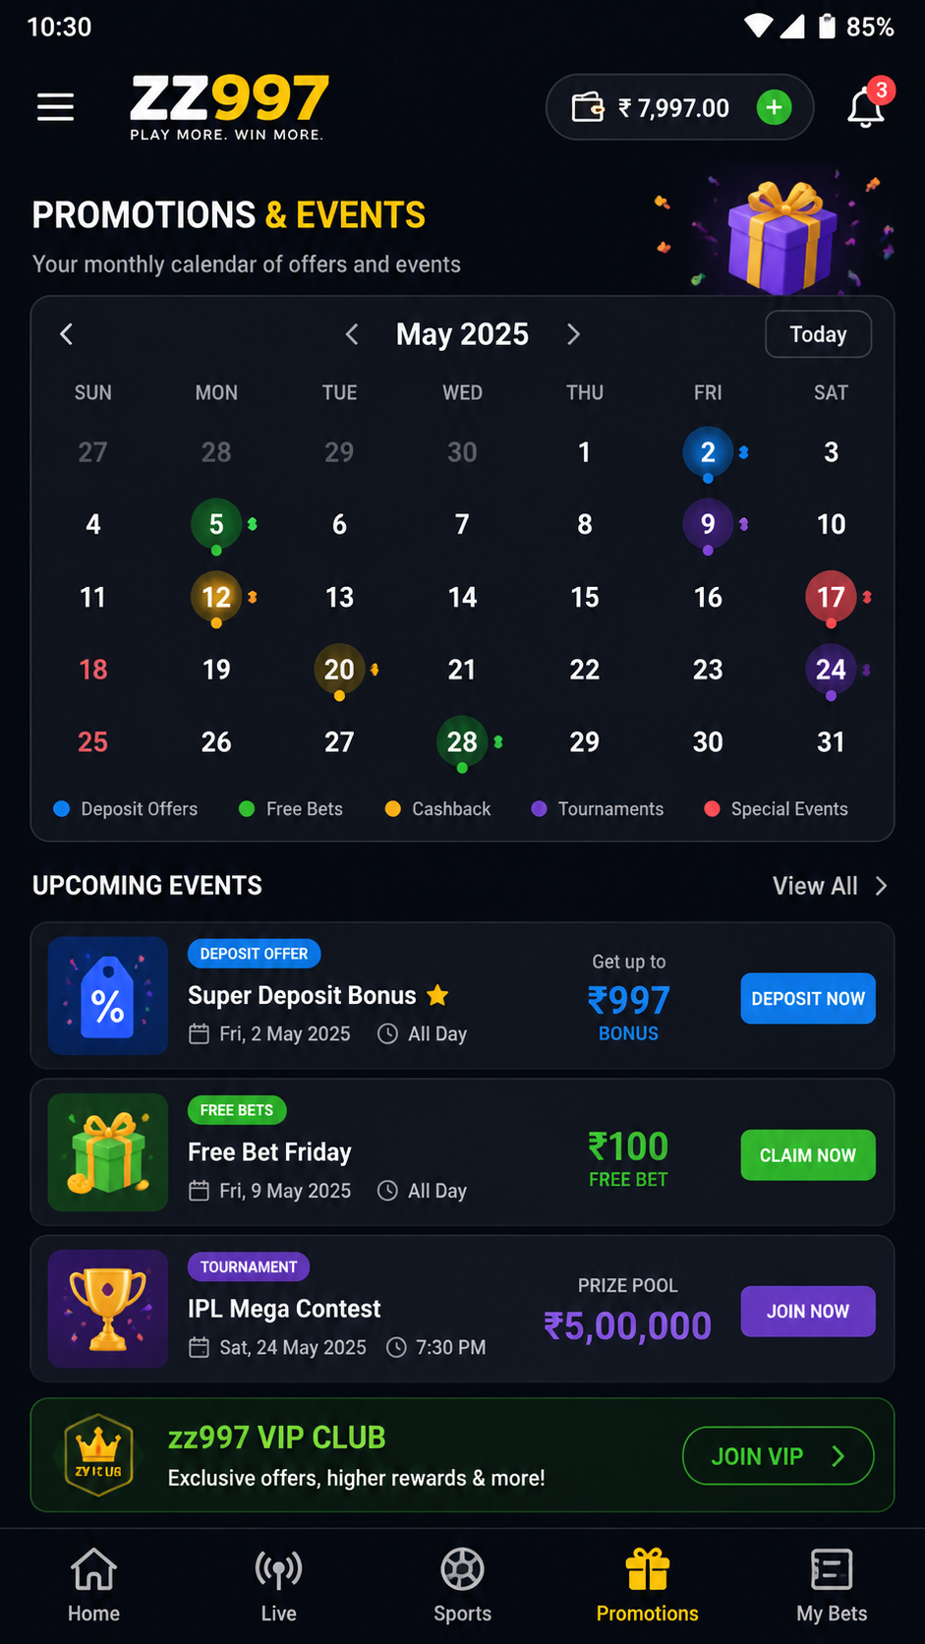Screen dimensions: 925x1644
Task: Tap the gold trophy tournament thumbnail
Action: tap(108, 1309)
